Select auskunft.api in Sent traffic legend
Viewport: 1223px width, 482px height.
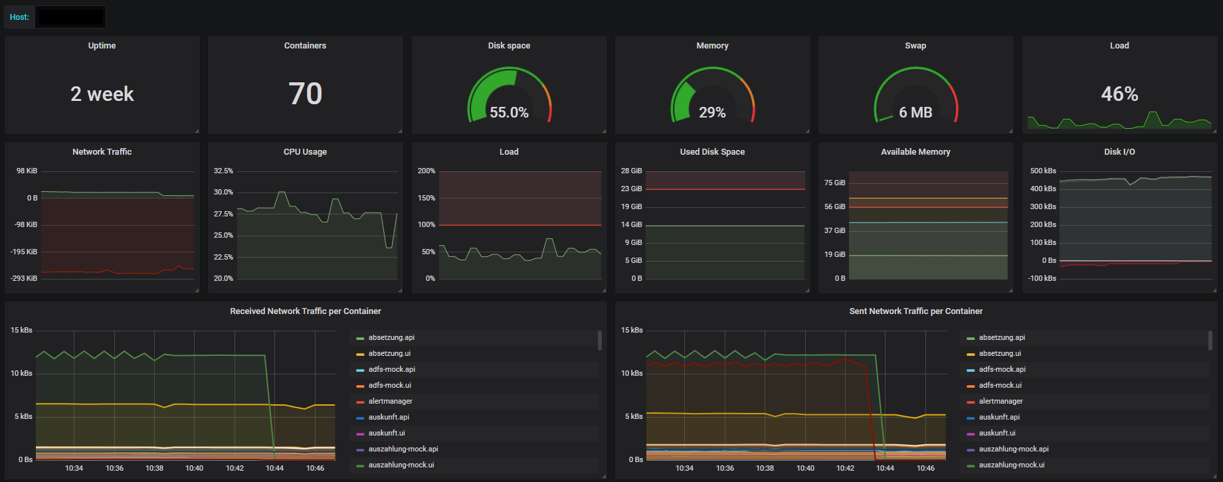pos(999,418)
